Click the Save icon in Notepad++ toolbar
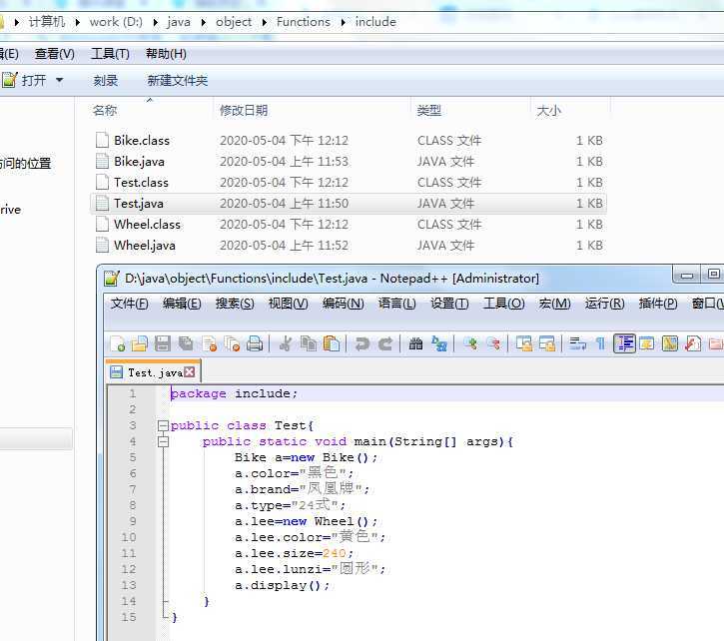724x641 pixels. pos(163,343)
